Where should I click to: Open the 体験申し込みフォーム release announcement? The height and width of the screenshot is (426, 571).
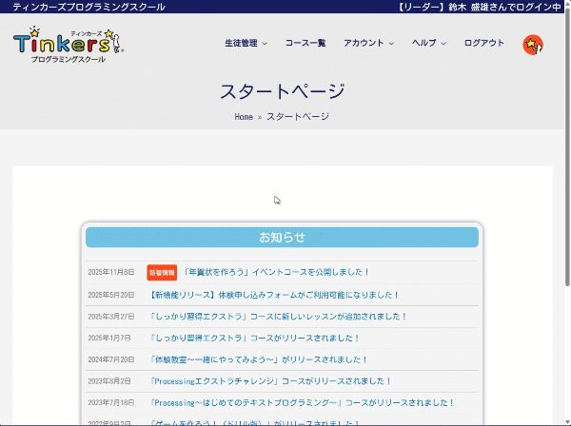tap(275, 295)
